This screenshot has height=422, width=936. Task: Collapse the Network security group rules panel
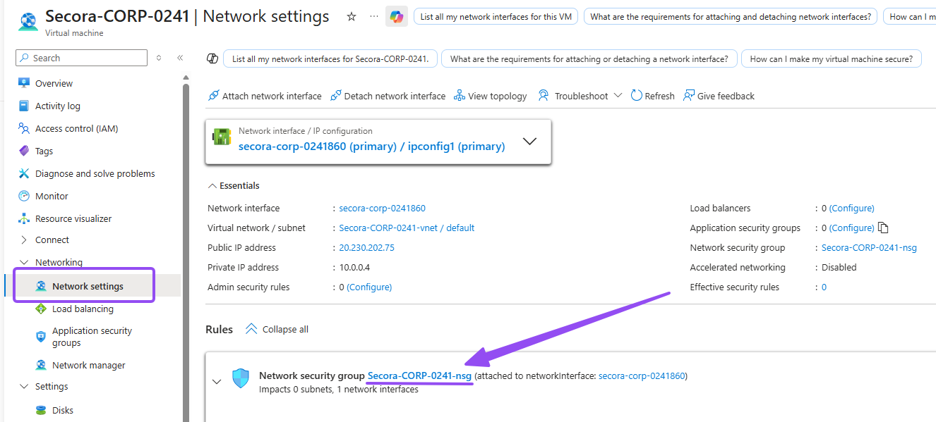217,381
